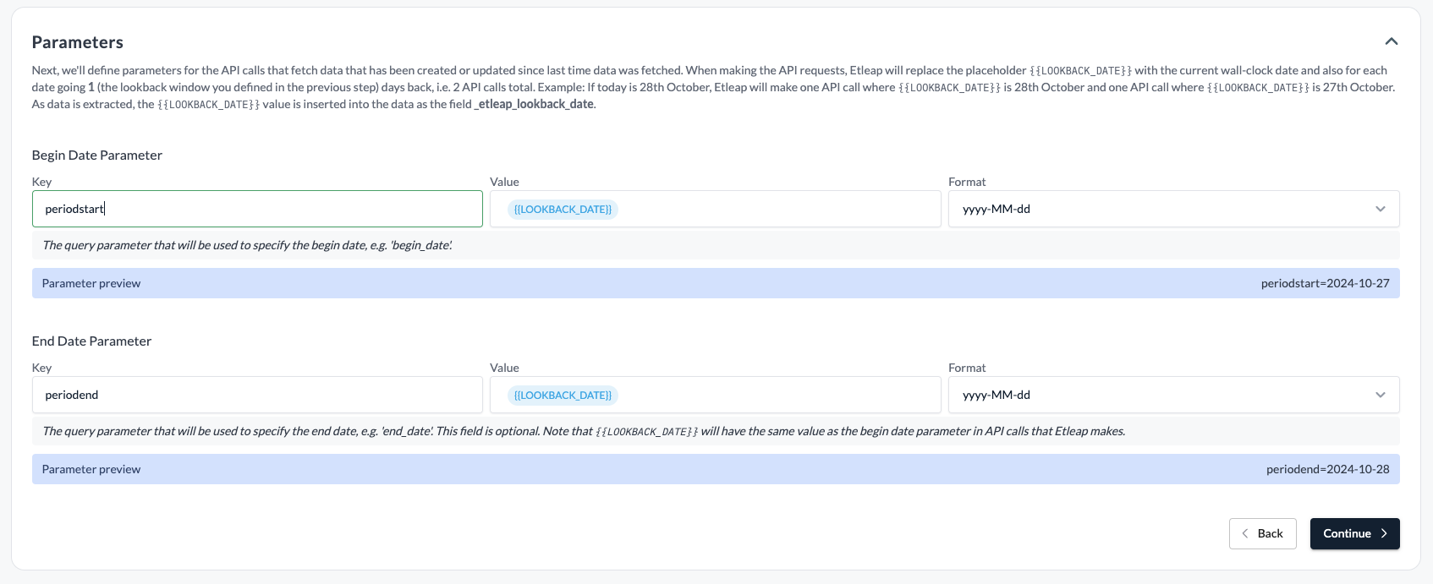Click the 'Begin Date Parameter' label
The image size is (1433, 584).
pos(97,155)
